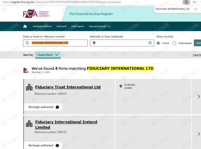Click building icon for Fiduciary Trust International
The image size is (201, 149).
(x=29, y=87)
